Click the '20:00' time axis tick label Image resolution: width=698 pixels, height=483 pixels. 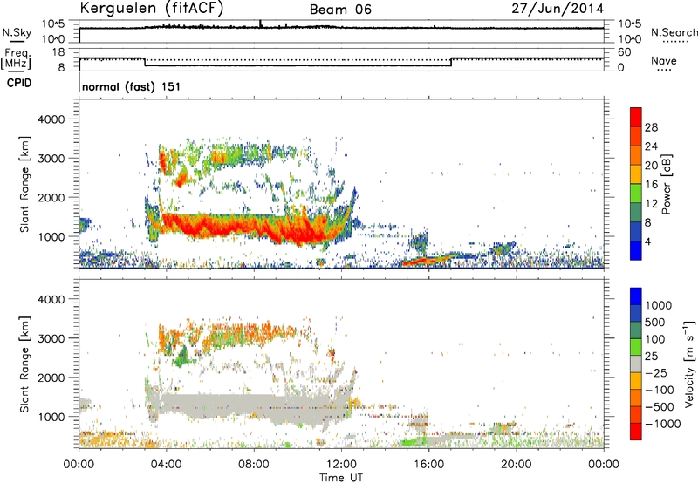click(x=516, y=465)
